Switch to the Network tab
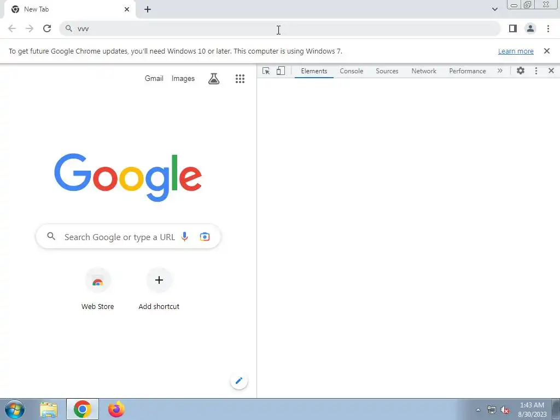Screen dimensions: 560x420 point(424,71)
